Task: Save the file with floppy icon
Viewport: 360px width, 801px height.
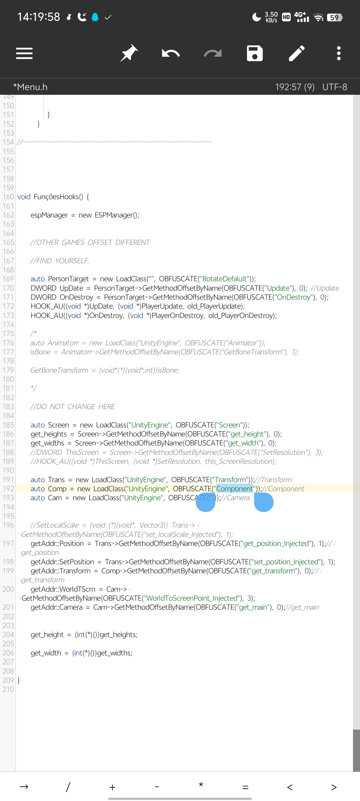Action: tap(255, 53)
